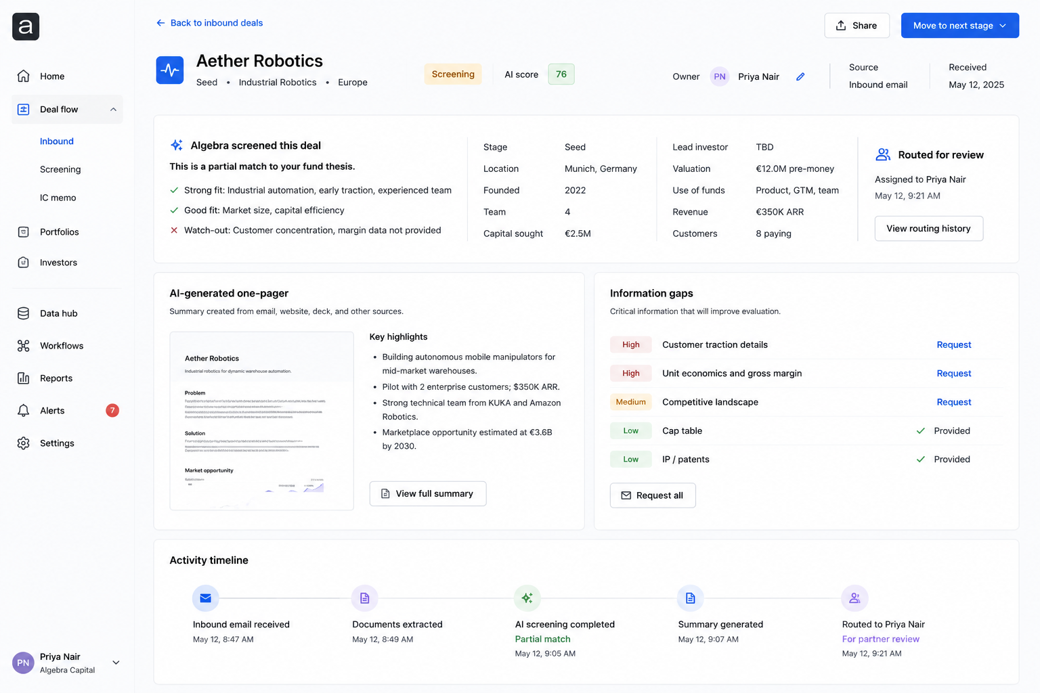Viewport: 1040px width, 693px height.
Task: Collapse the Deal flow section chevron
Action: pyautogui.click(x=113, y=110)
